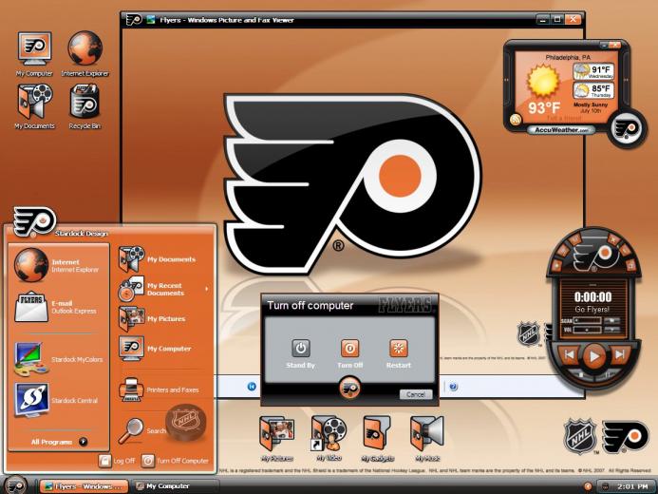Open My Music in the dock
This screenshot has height=494, width=658.
[427, 439]
